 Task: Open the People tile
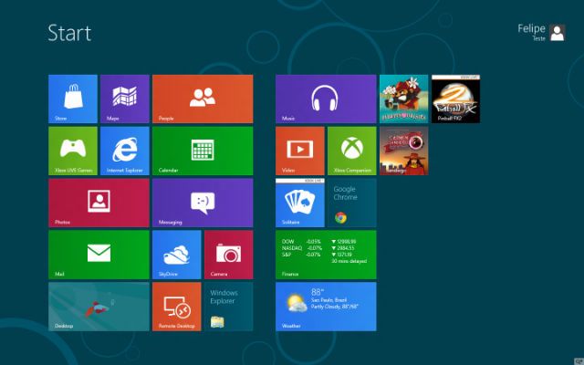pyautogui.click(x=203, y=99)
